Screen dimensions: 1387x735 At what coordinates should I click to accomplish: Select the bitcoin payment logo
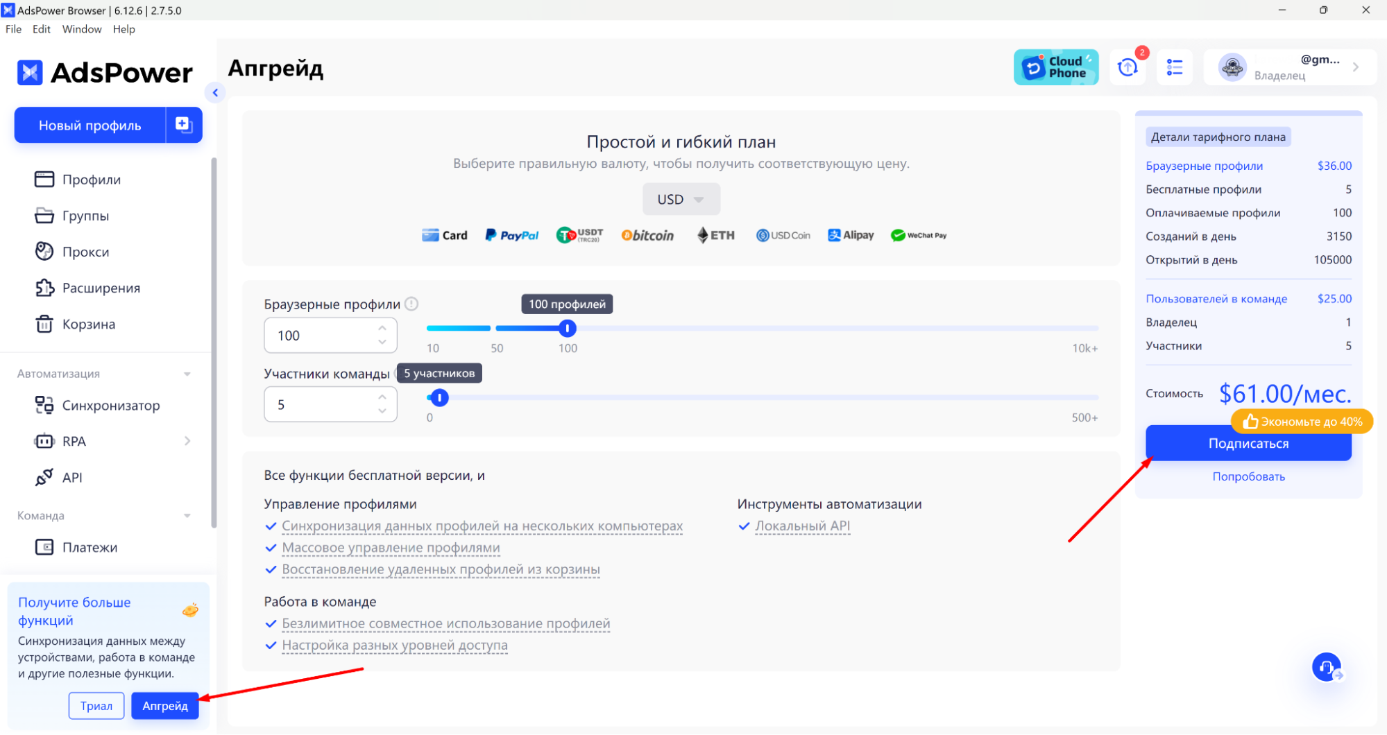click(x=647, y=235)
